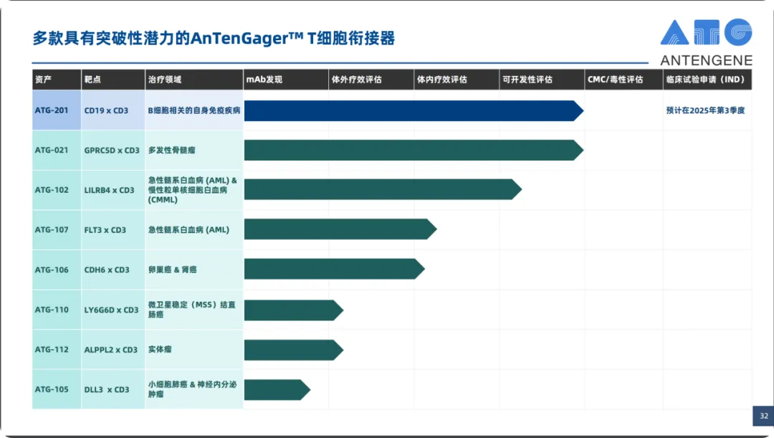Click the 临床试验申请 (IND) header
The image size is (774, 438).
[x=707, y=80]
